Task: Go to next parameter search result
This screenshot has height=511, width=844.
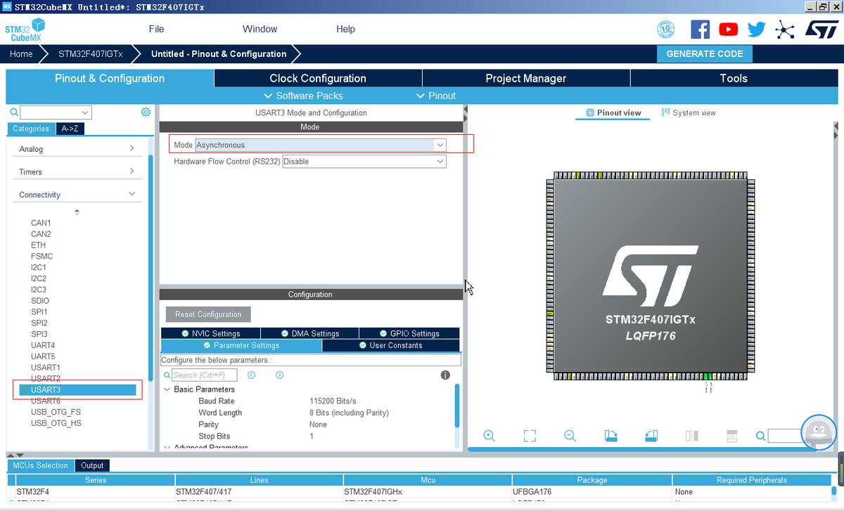Action: pyautogui.click(x=279, y=375)
